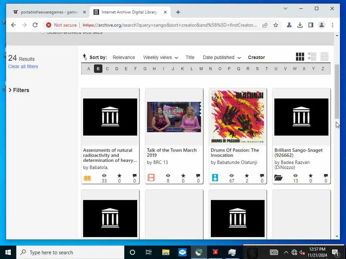Click the Drums of Passion album cover
Image resolution: width=346 pixels, height=259 pixels.
pyautogui.click(x=238, y=117)
